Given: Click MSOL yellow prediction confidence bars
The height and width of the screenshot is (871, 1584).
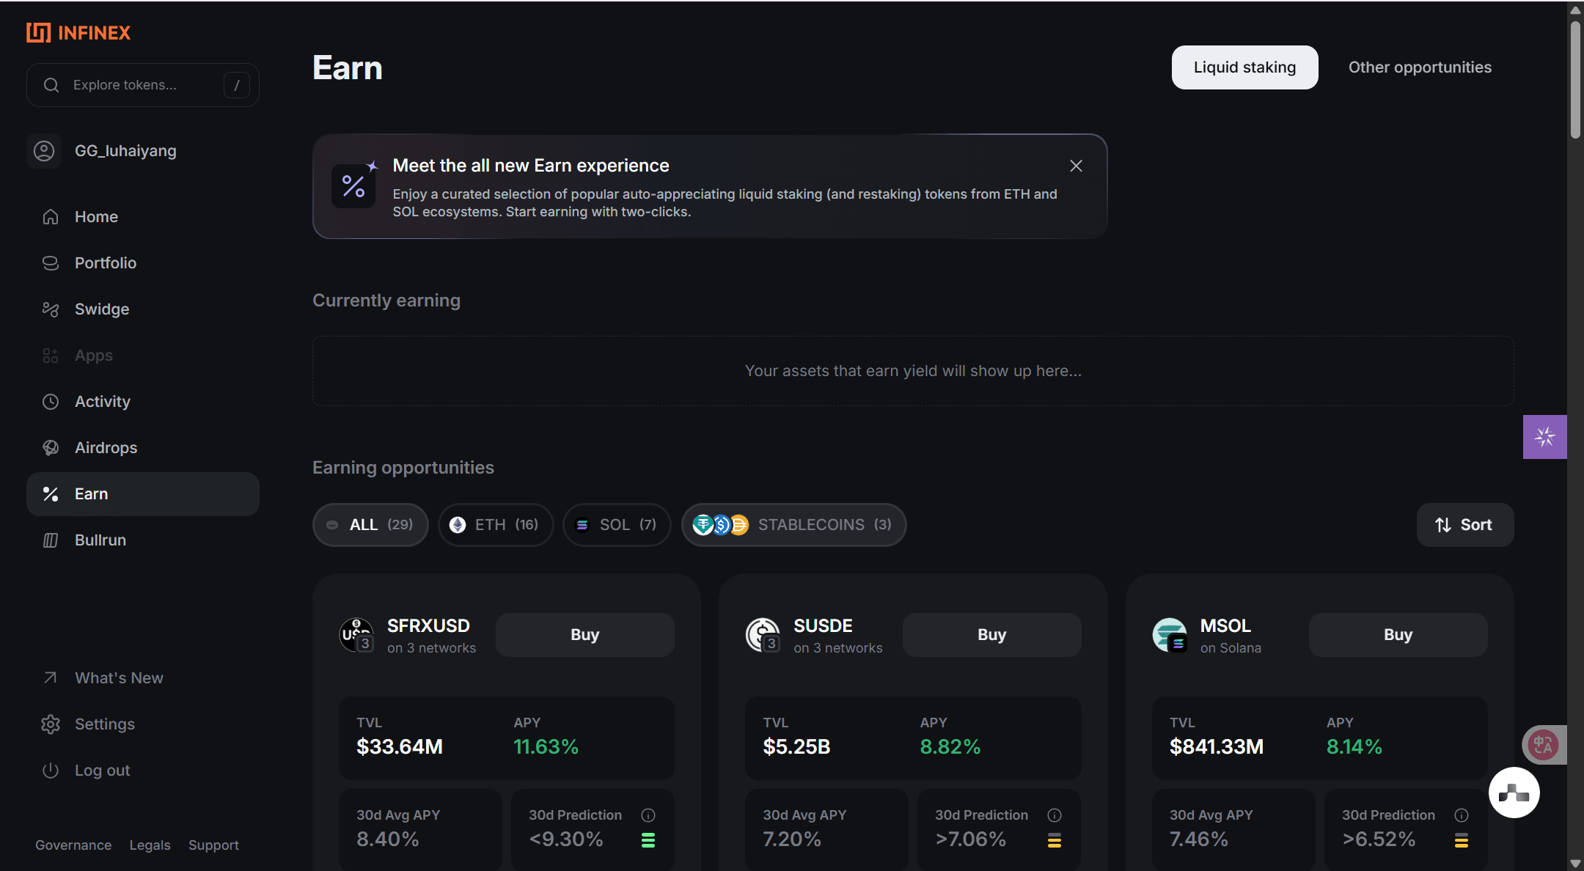Looking at the screenshot, I should 1462,840.
